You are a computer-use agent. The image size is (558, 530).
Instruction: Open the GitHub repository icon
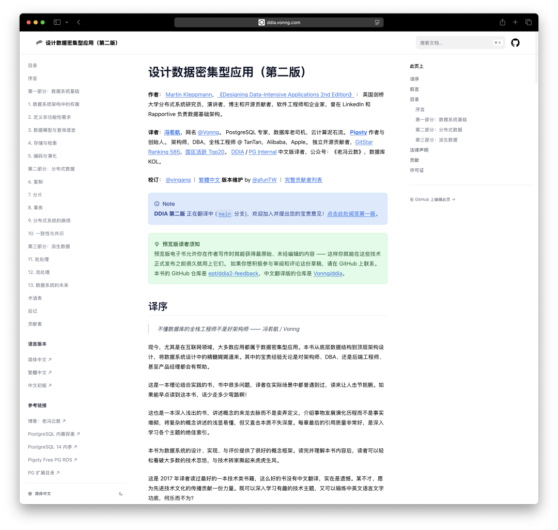click(x=515, y=43)
